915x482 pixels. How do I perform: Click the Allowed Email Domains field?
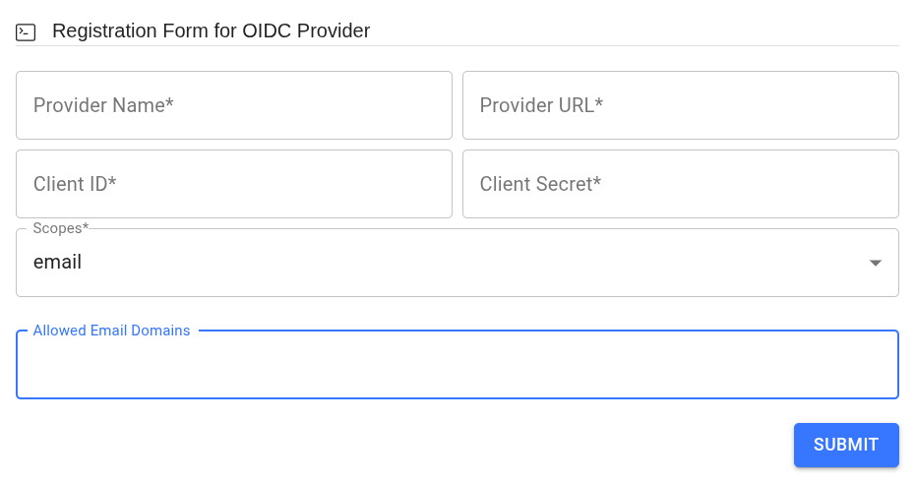coord(457,365)
